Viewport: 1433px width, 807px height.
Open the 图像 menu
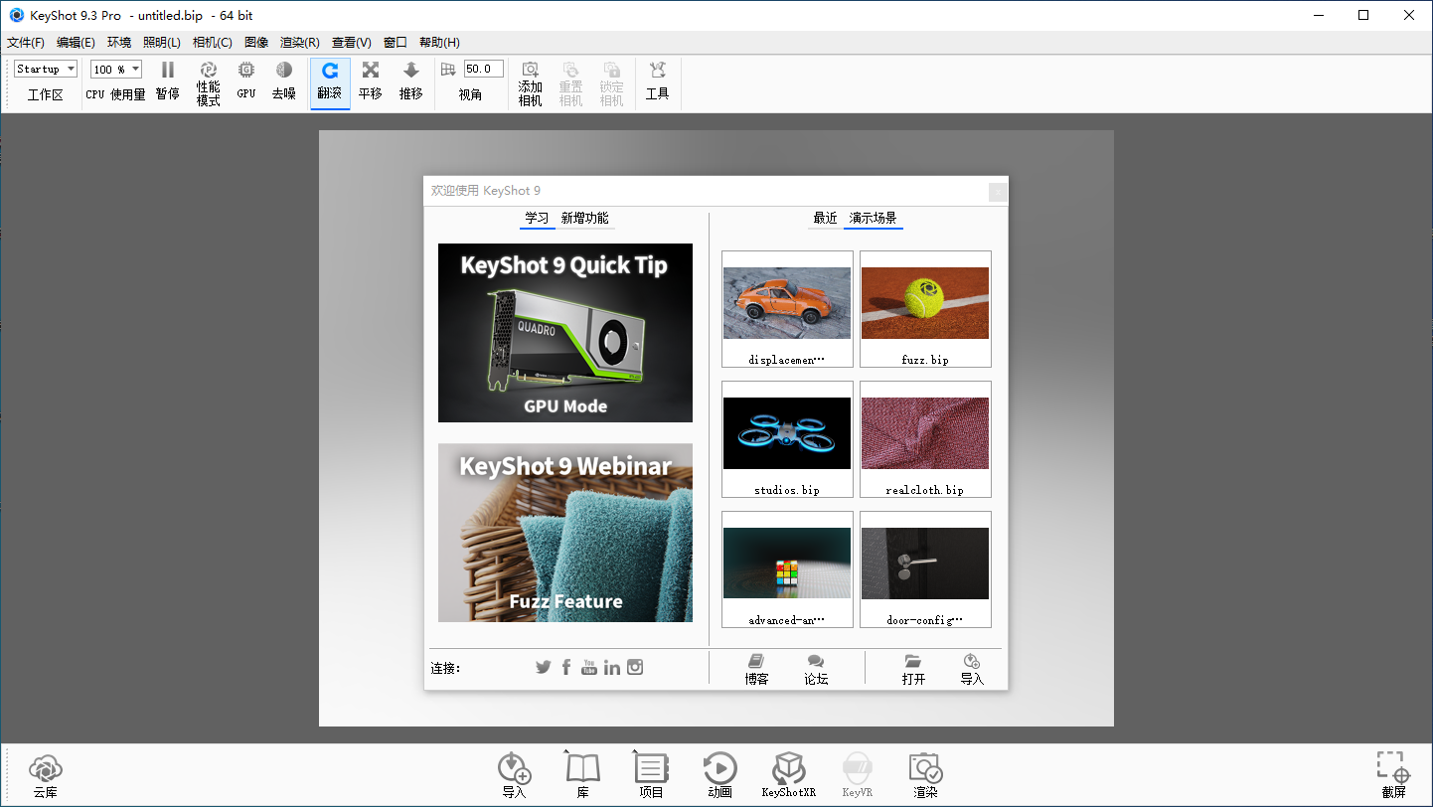[x=256, y=43]
